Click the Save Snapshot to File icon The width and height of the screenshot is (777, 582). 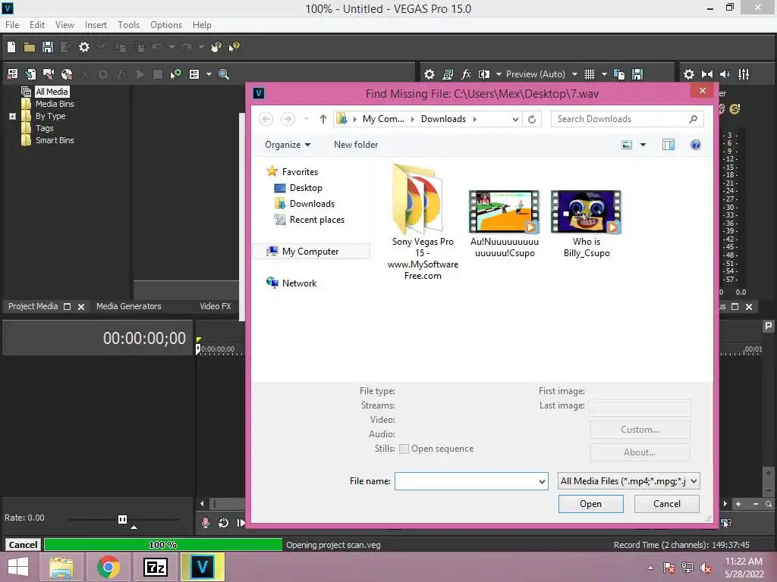[637, 74]
